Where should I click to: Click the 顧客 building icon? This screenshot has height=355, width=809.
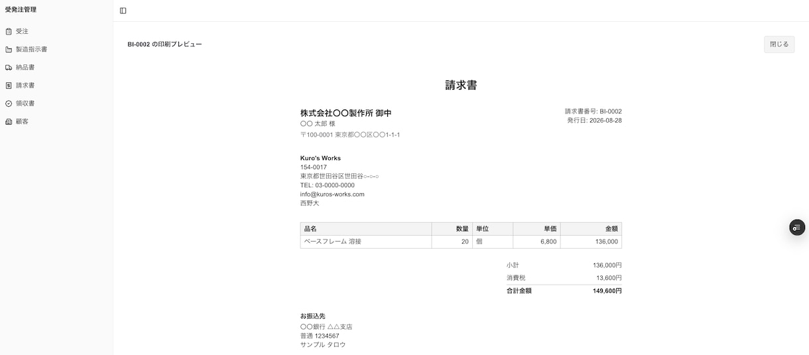pyautogui.click(x=9, y=121)
